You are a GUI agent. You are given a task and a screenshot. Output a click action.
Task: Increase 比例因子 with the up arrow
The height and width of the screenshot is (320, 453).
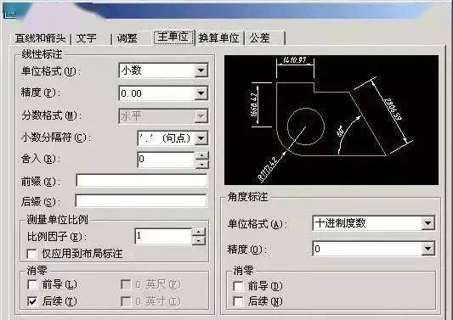199,232
